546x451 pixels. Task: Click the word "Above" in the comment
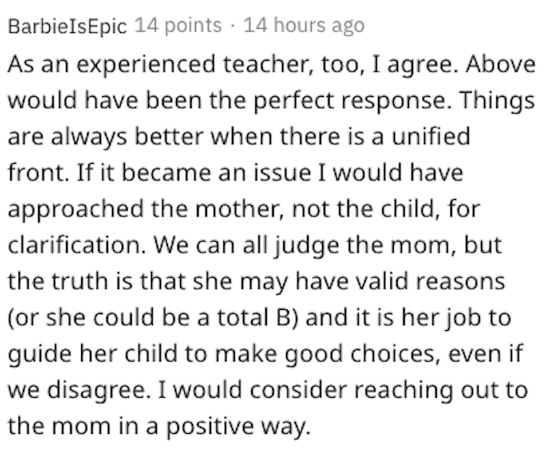tap(500, 64)
